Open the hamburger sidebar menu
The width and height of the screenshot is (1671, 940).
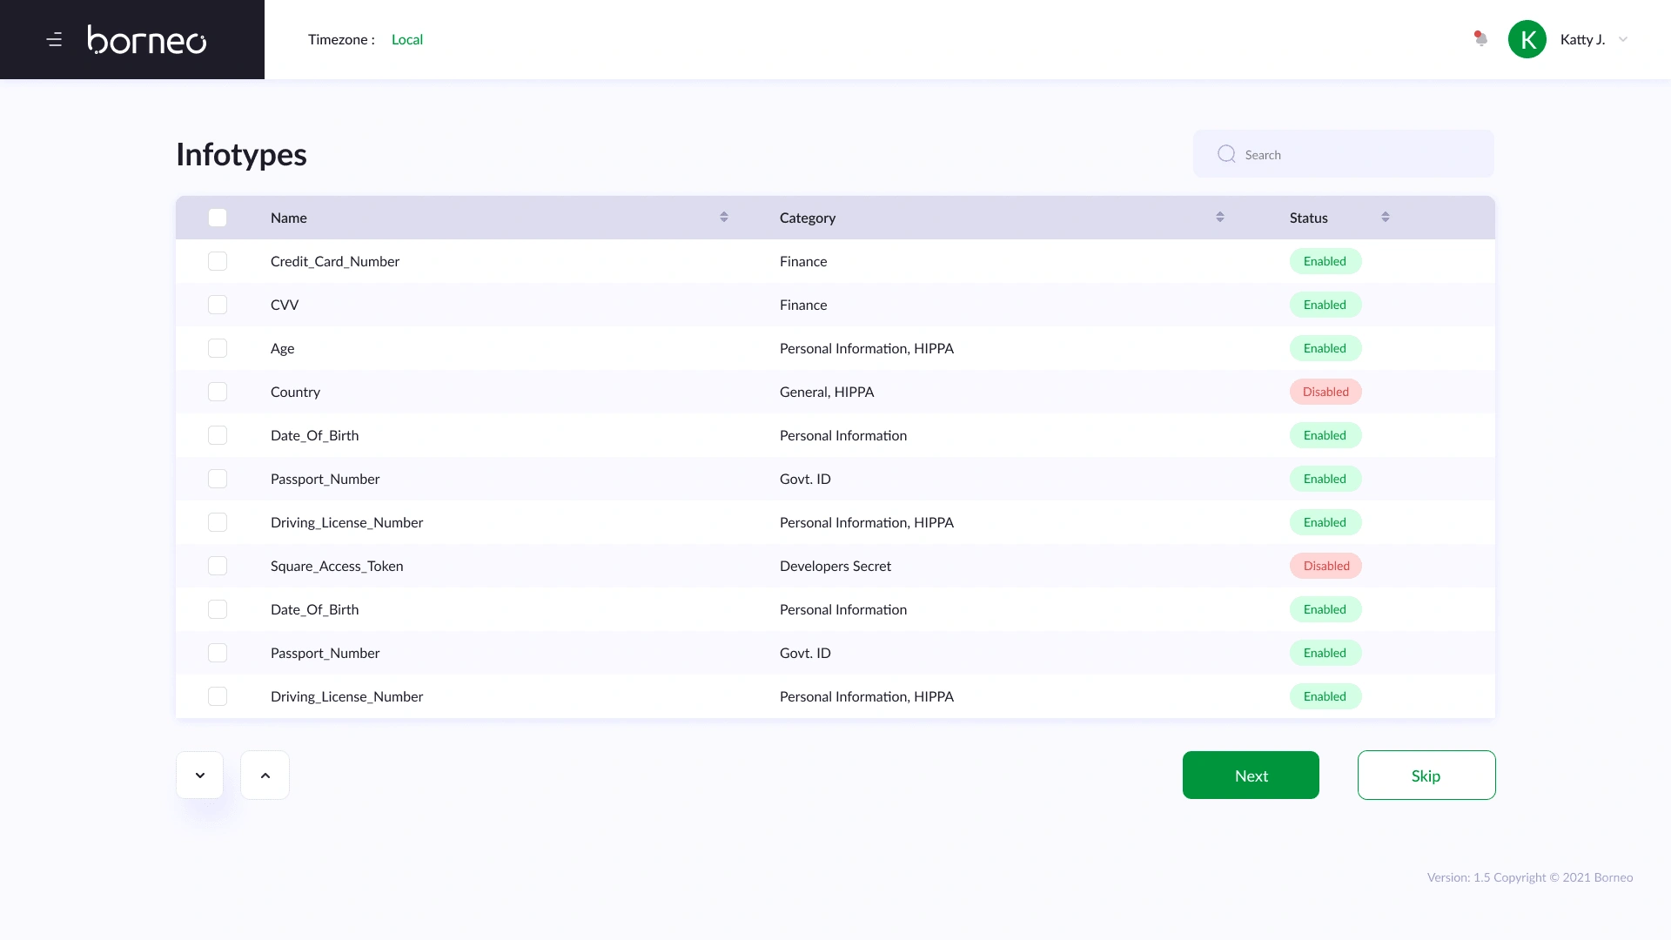(54, 40)
